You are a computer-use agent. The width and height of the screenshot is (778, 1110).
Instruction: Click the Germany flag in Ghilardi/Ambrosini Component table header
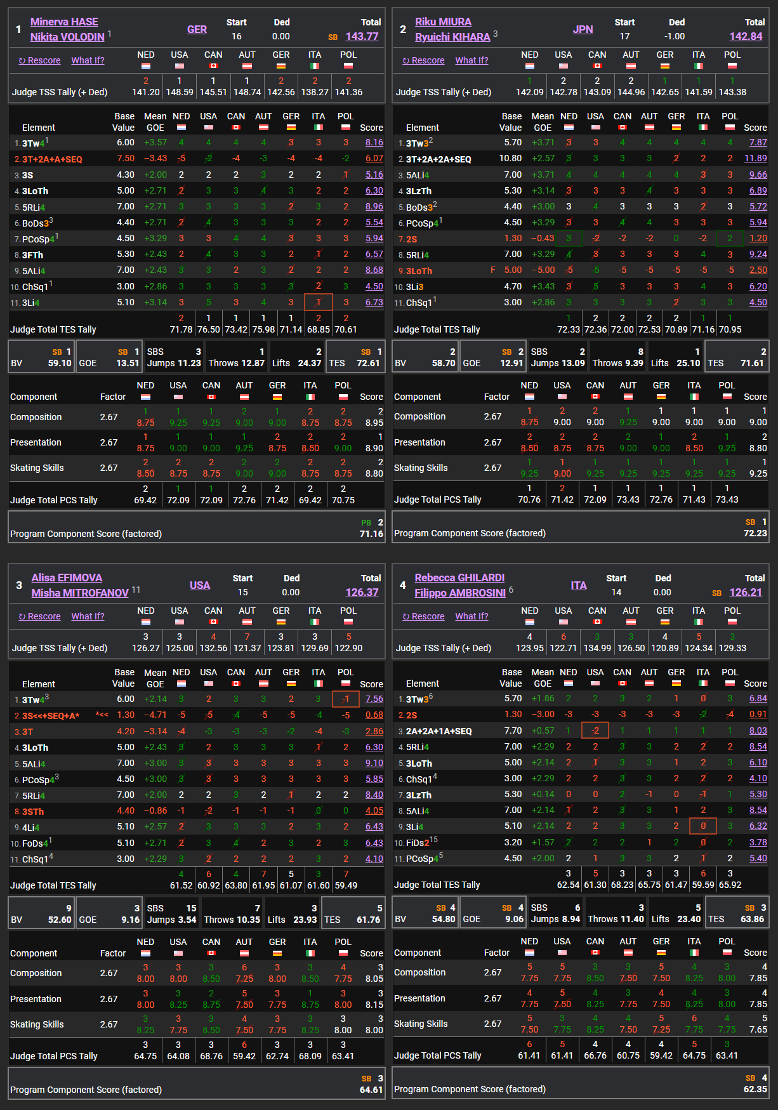coord(661,953)
